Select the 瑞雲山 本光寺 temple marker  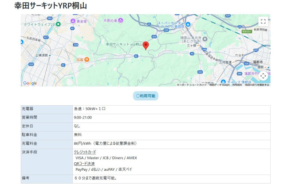point(205,39)
